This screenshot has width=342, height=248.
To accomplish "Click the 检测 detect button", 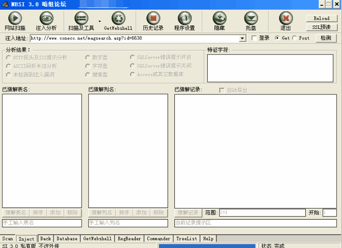I will coord(326,38).
